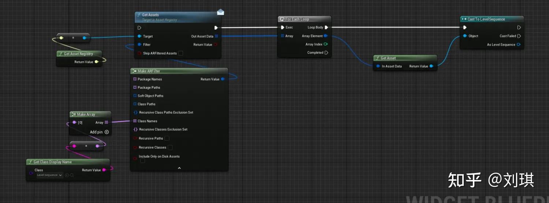Click Get Assets output exec pin
The height and width of the screenshot is (203, 549).
[x=216, y=28]
